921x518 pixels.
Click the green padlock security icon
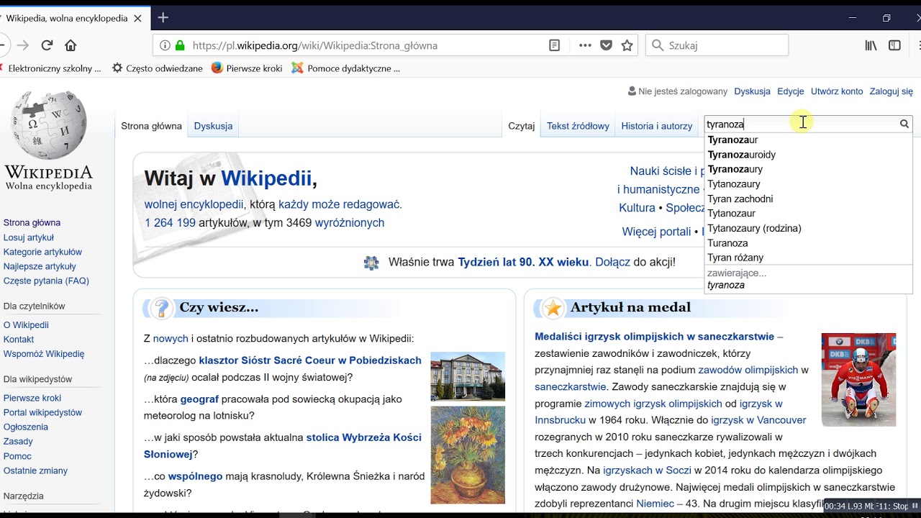[180, 45]
